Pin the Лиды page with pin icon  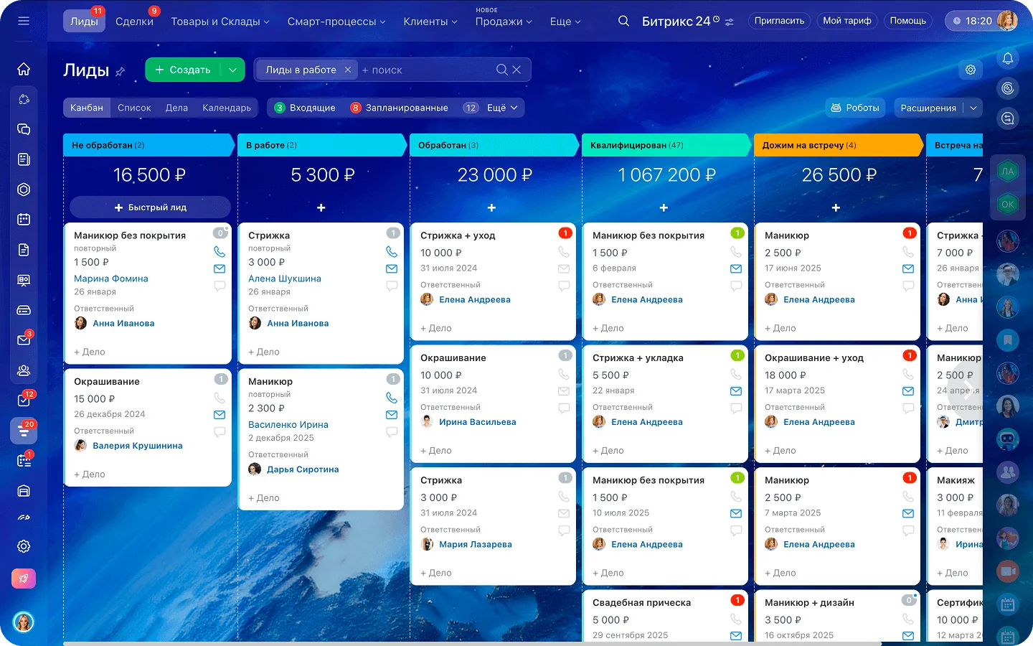point(120,71)
